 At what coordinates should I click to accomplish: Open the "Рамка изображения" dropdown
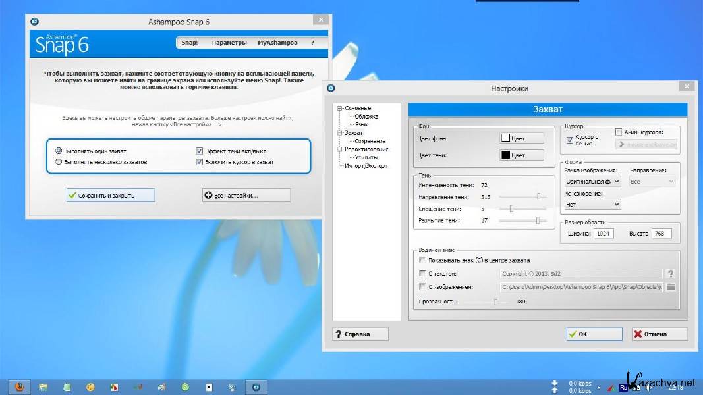pos(592,181)
